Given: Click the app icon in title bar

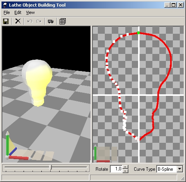Looking at the screenshot, I should pos(5,5).
